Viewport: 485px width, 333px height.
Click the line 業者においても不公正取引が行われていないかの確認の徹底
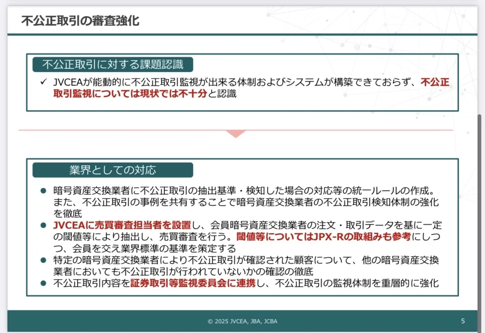[183, 271]
